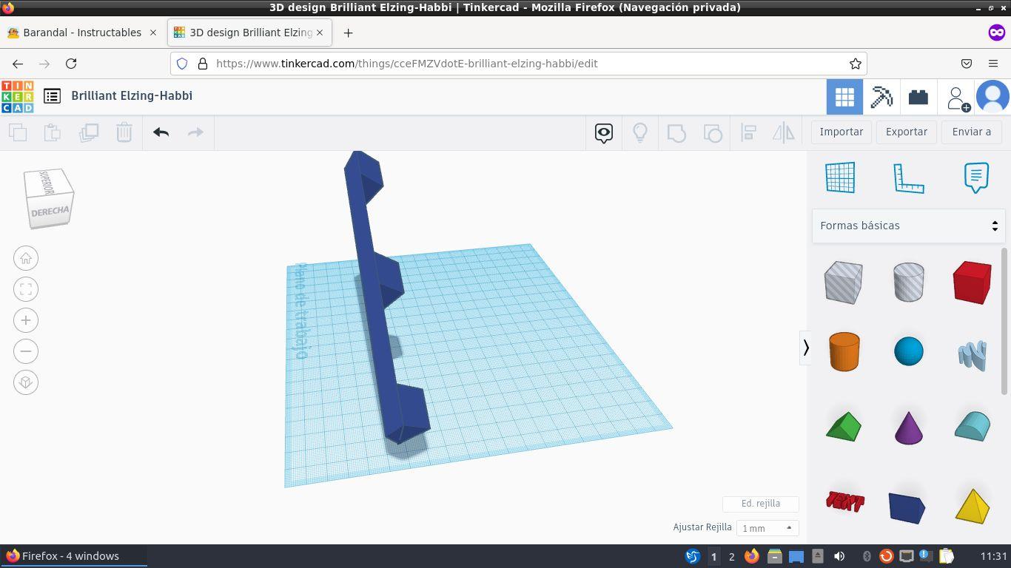The image size is (1011, 568).
Task: Bookmark this page with the star
Action: [x=855, y=64]
